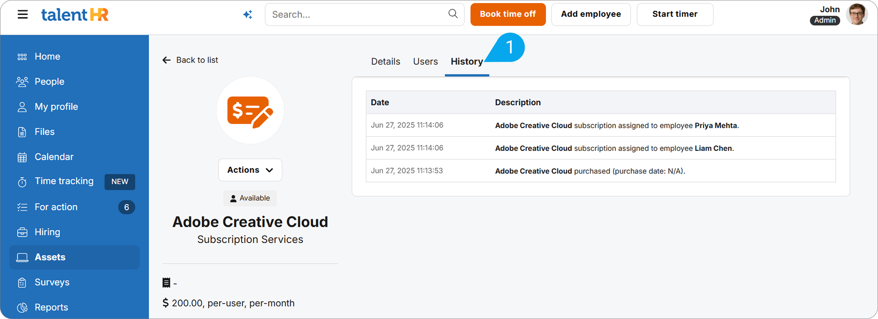Click the Reports pie chart icon

pos(22,308)
